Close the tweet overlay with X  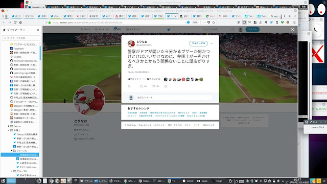[x=293, y=30]
